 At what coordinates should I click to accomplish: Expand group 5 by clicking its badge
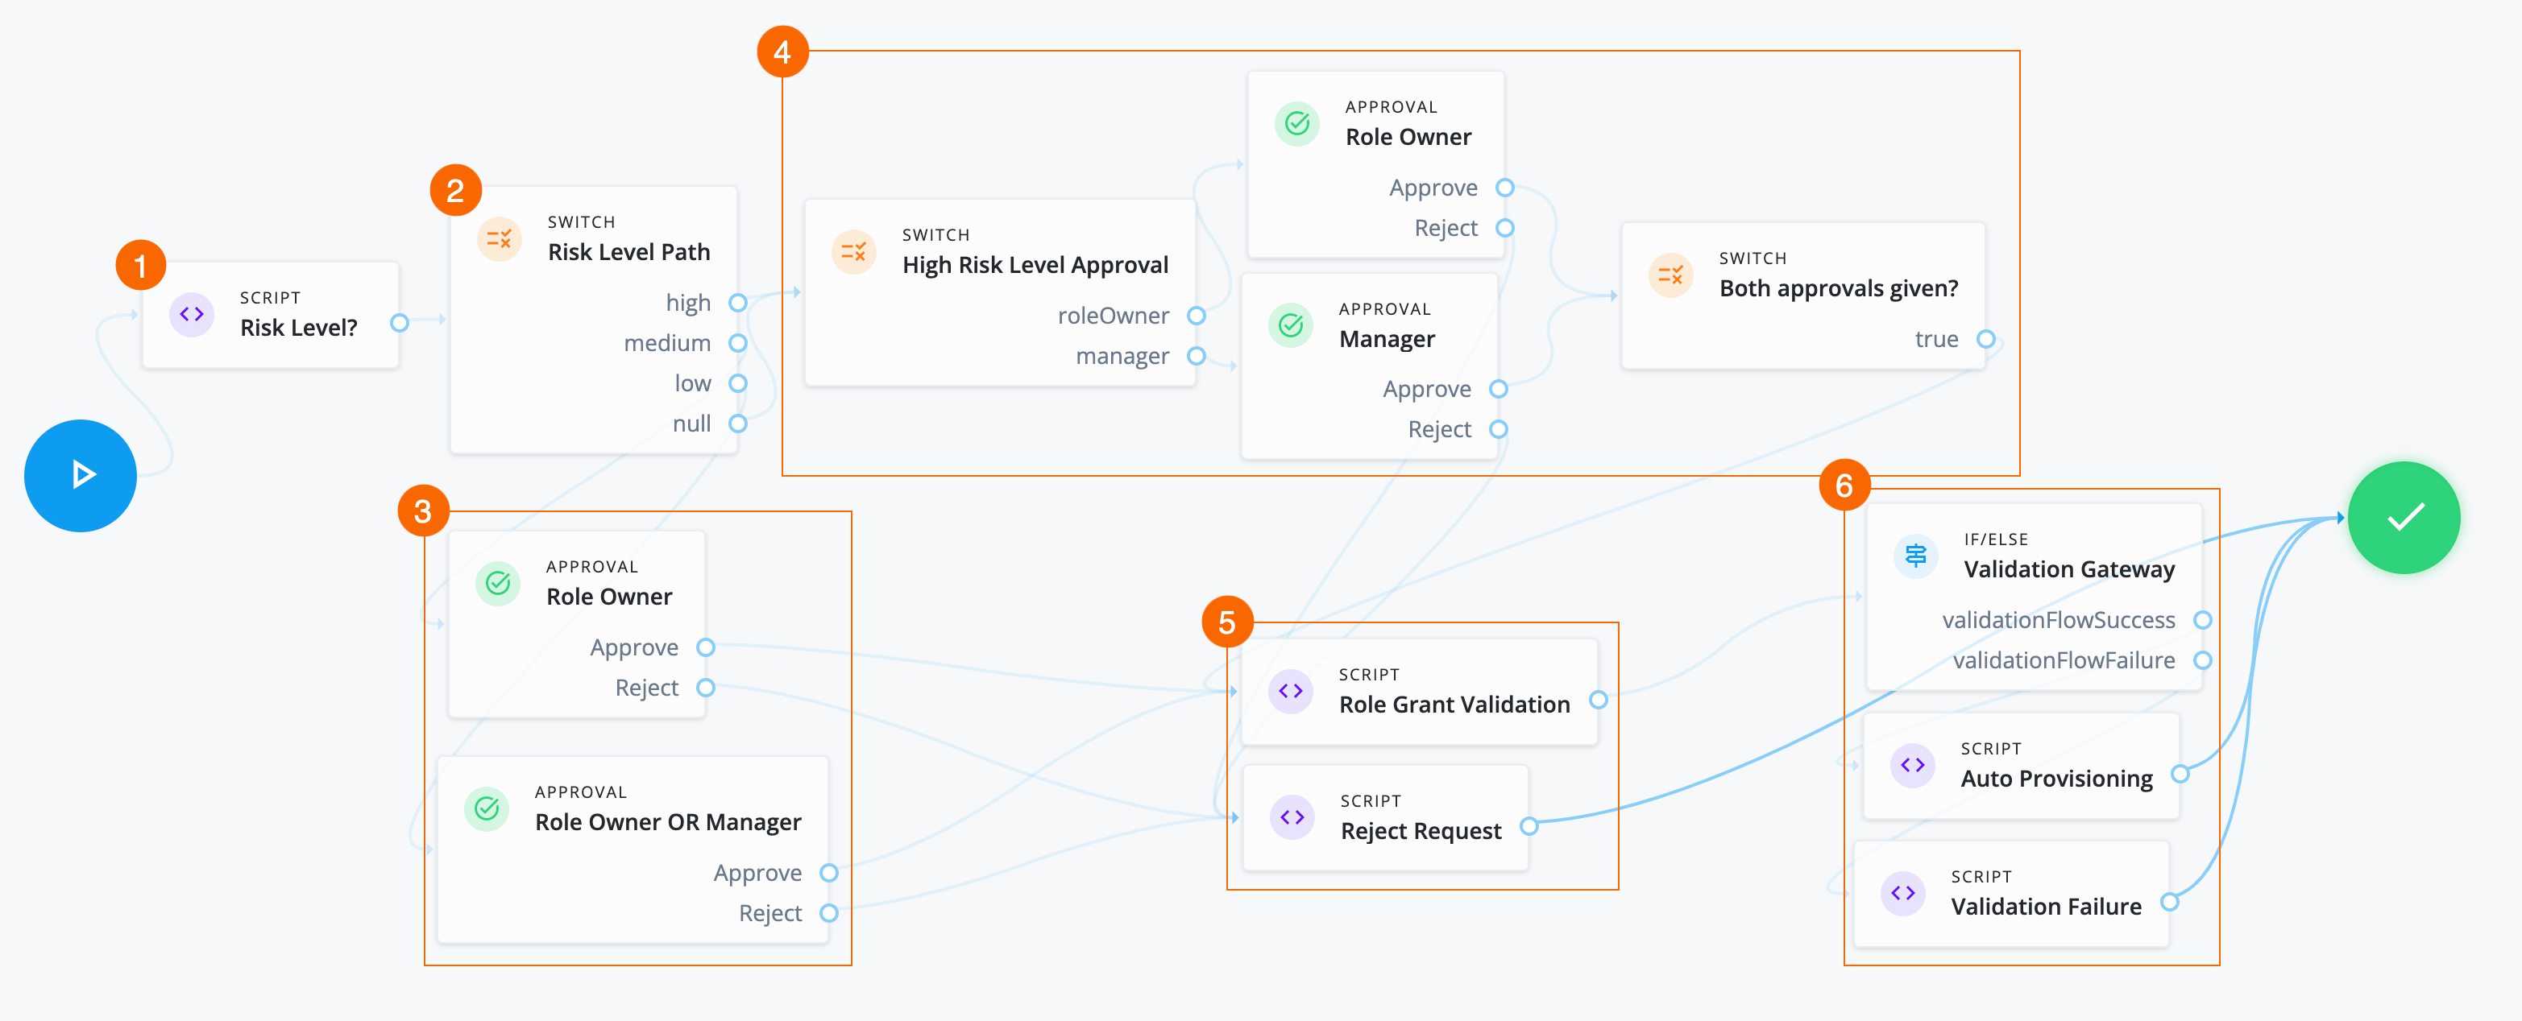pyautogui.click(x=1226, y=621)
